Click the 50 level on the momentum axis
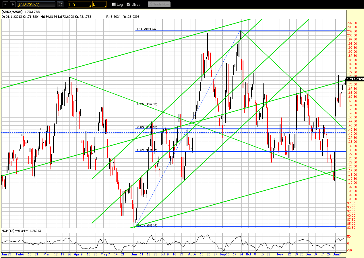The width and height of the screenshot is (364, 258). click(x=349, y=236)
